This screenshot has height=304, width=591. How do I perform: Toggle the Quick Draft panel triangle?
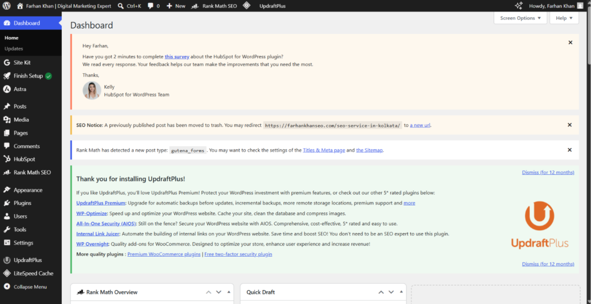[401, 292]
